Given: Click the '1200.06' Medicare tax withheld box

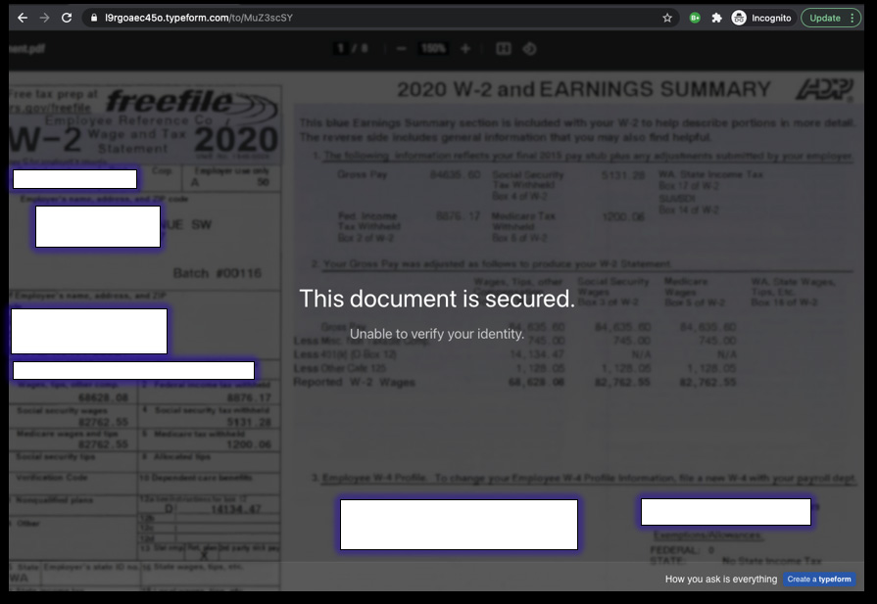Looking at the screenshot, I should point(249,444).
